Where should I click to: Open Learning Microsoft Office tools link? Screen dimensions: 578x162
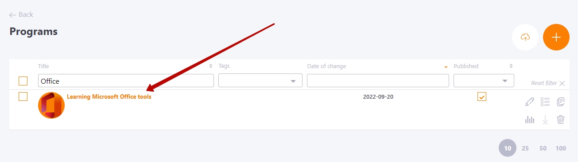tap(109, 96)
